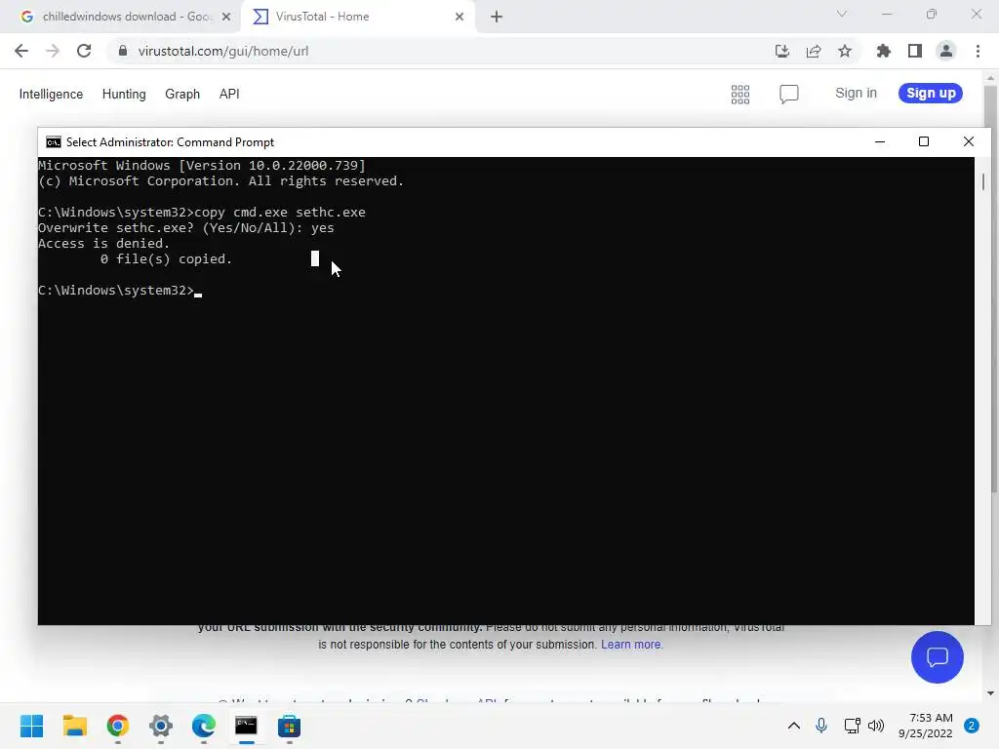Click Chrome's forward arrow
This screenshot has height=749, width=999.
[53, 51]
